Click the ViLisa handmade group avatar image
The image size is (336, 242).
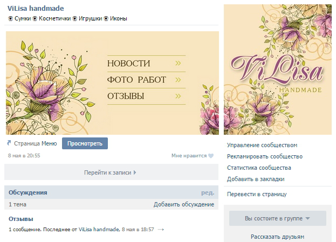[x=278, y=70]
